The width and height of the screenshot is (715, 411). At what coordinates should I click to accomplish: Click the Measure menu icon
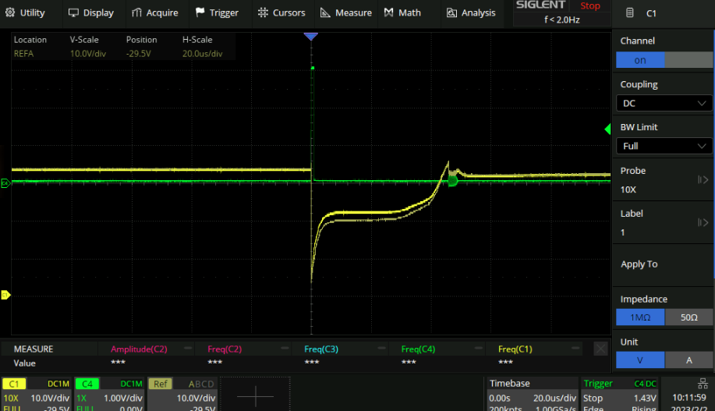(x=324, y=12)
